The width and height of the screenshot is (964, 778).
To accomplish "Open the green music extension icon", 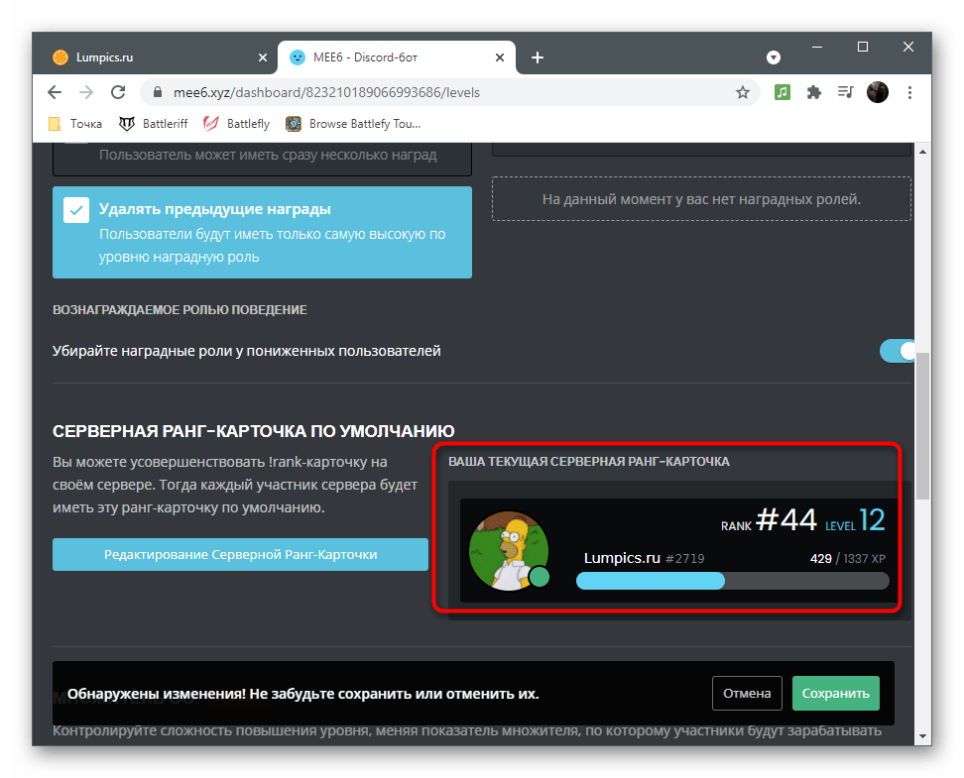I will tap(783, 92).
